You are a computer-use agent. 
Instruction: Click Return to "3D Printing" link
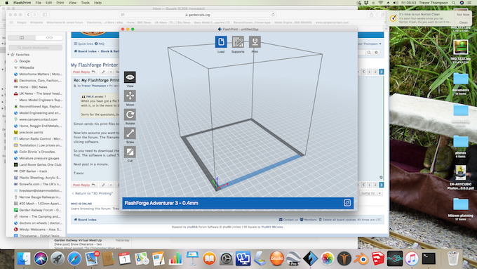click(x=92, y=193)
